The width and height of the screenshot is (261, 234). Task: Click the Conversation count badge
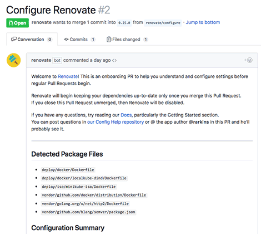49,40
